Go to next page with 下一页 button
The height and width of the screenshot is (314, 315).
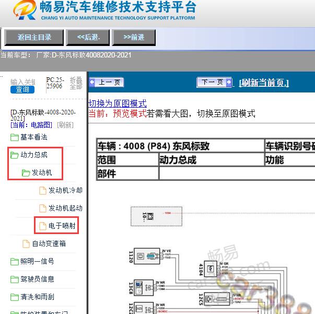214,82
